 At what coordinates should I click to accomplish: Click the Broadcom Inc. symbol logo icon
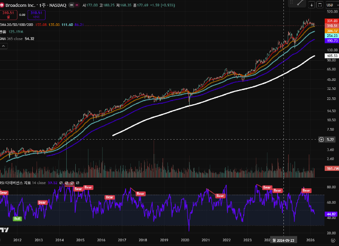coord(2,5)
